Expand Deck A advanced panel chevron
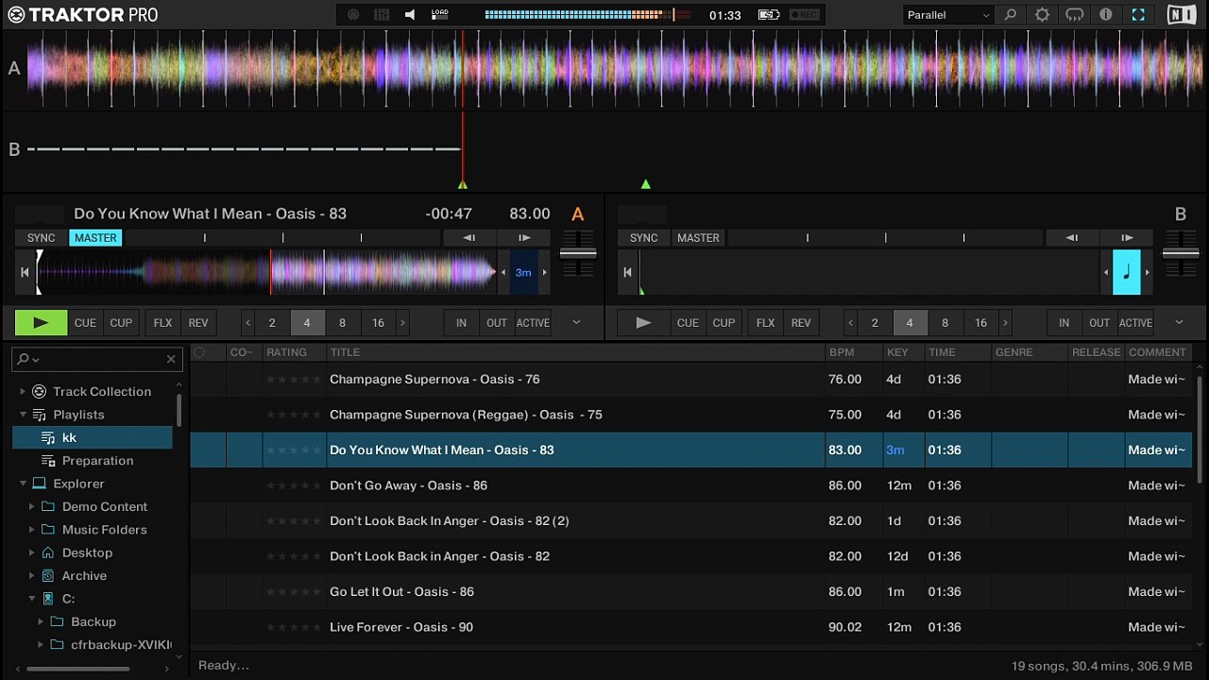1209x680 pixels. (x=576, y=323)
